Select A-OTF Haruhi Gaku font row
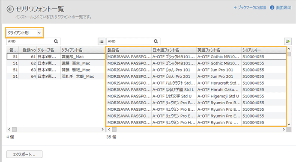Viewport: 296px width, 162px height. tap(196, 89)
